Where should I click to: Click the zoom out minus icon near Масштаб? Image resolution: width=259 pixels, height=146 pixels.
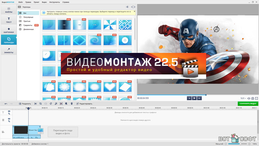click(226, 144)
